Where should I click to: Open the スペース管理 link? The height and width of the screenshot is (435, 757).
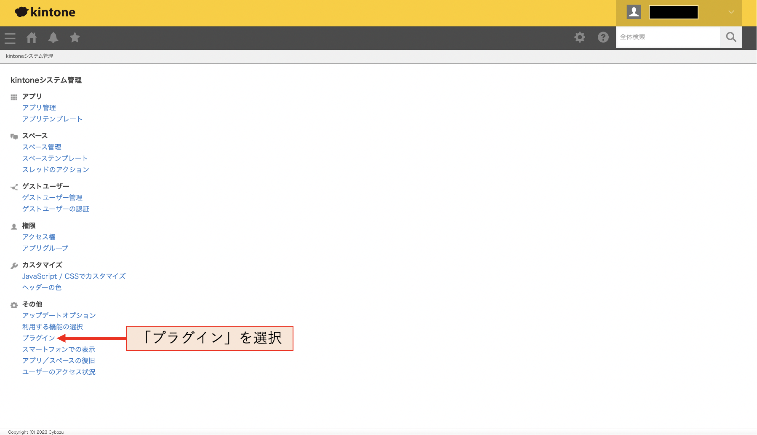point(42,147)
